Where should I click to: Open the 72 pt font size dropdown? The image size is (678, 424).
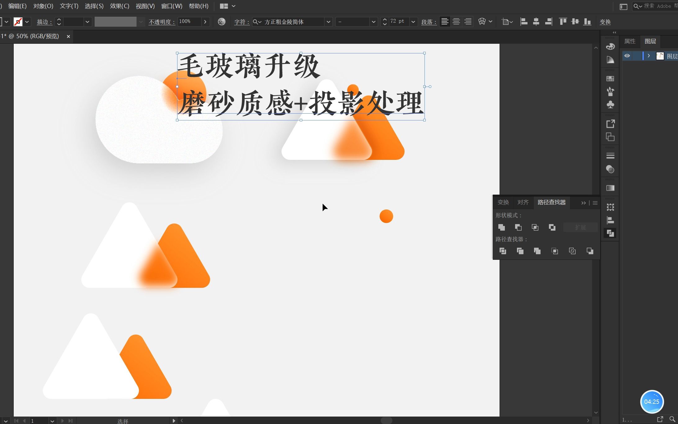coord(413,22)
